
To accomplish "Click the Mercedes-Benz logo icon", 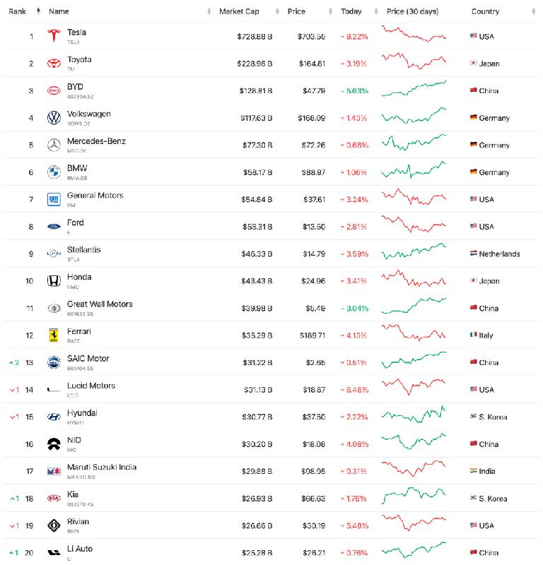I will pyautogui.click(x=54, y=145).
